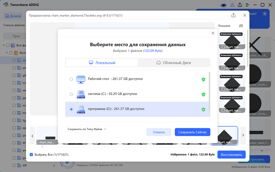Check the fourth similar duplicate's checkbox
The height and width of the screenshot is (172, 275).
[223, 111]
